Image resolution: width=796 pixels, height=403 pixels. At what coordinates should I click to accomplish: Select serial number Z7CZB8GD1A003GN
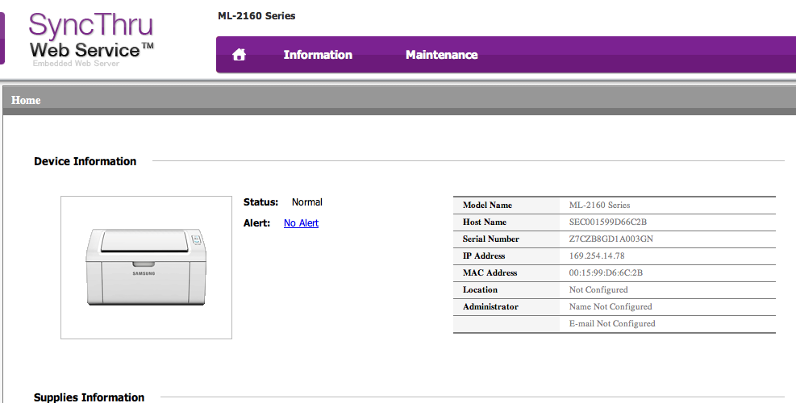611,239
